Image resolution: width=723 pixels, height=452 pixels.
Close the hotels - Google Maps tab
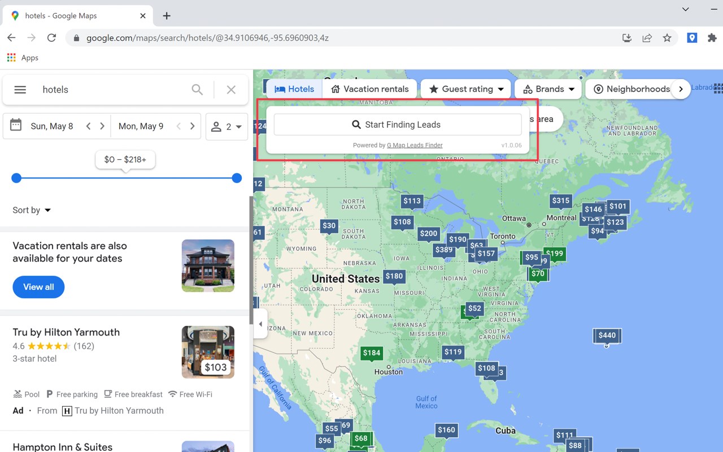(143, 16)
